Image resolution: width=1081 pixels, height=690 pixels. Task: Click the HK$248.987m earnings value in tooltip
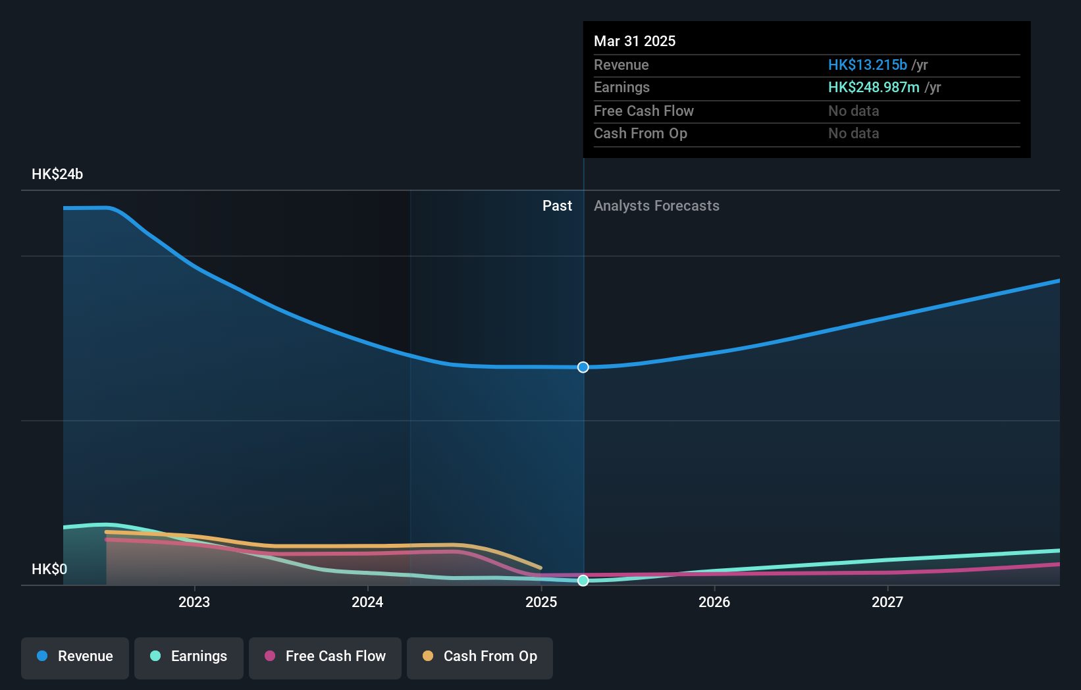pos(874,88)
